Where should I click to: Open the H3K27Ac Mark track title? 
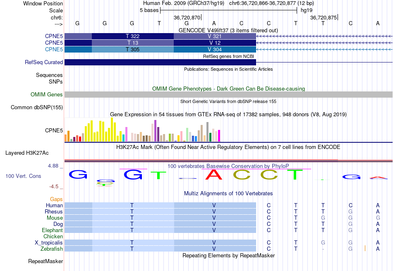tap(228, 147)
